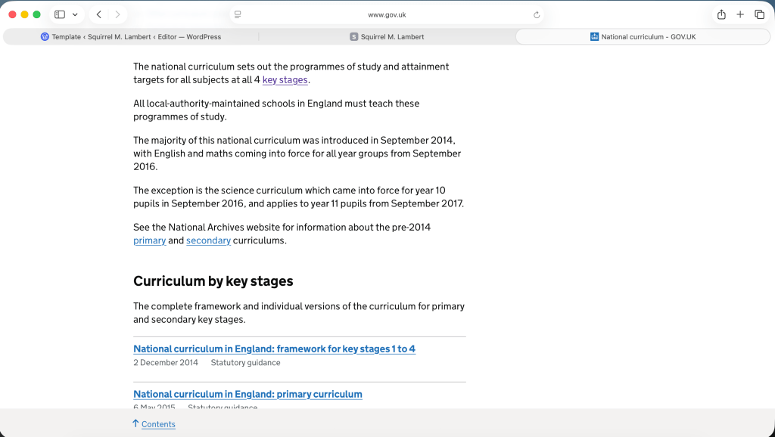Open the Share icon in the toolbar
The image size is (775, 437).
coord(721,14)
